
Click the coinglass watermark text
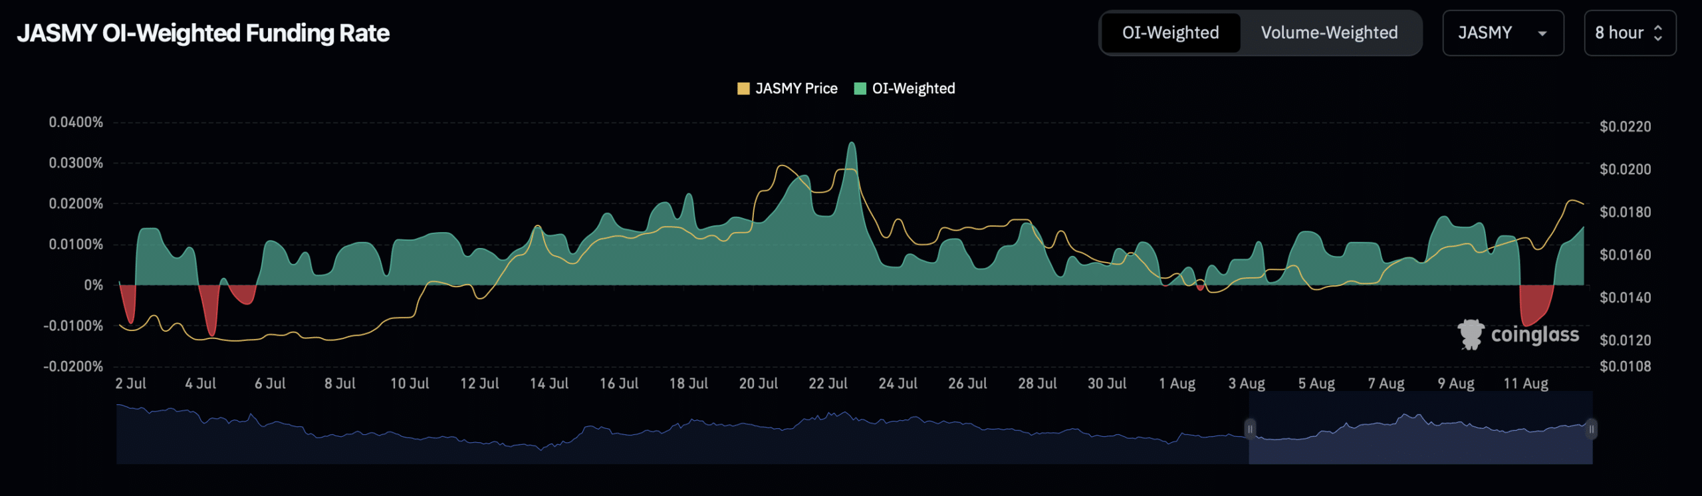point(1534,334)
